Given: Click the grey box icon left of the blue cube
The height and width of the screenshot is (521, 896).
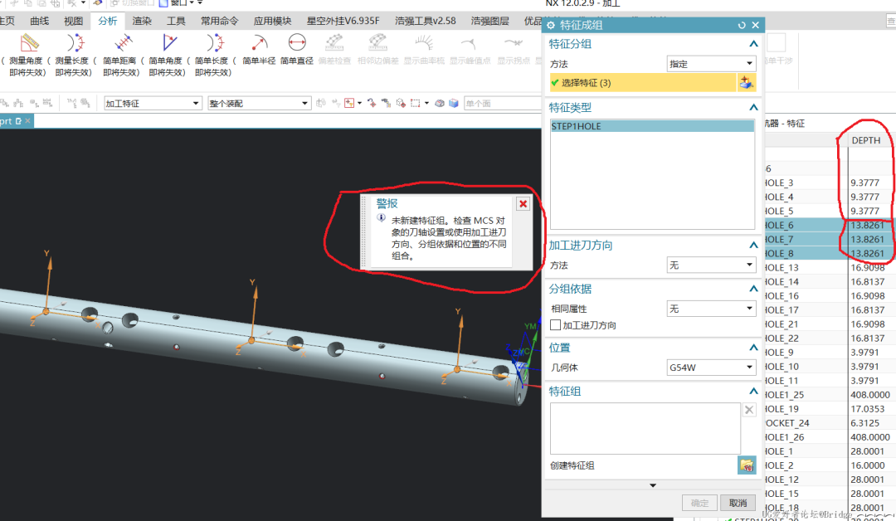Looking at the screenshot, I should tap(440, 104).
